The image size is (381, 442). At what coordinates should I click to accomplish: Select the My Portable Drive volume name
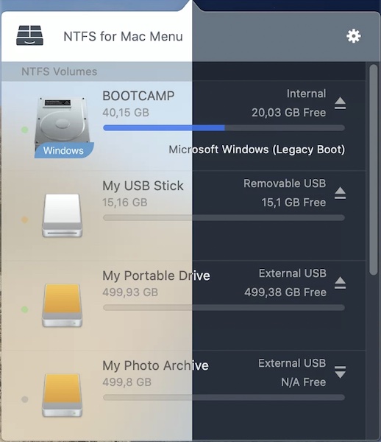[x=156, y=276]
